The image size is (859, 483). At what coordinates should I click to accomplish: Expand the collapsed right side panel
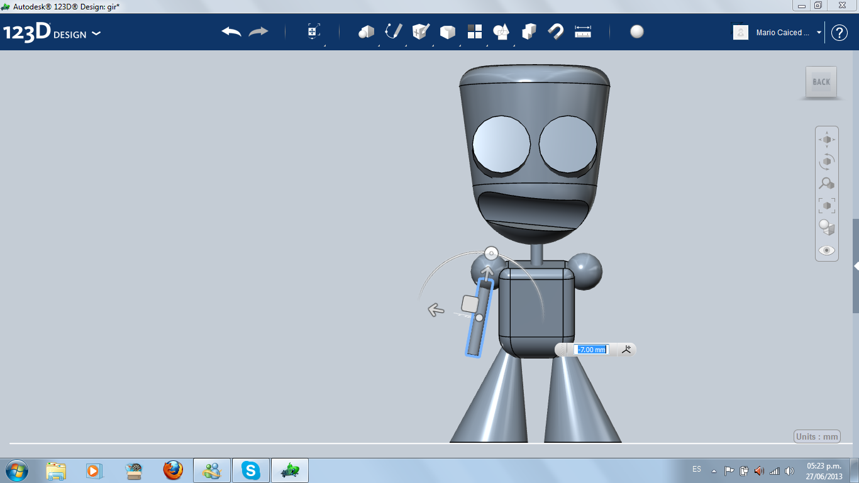pyautogui.click(x=856, y=266)
